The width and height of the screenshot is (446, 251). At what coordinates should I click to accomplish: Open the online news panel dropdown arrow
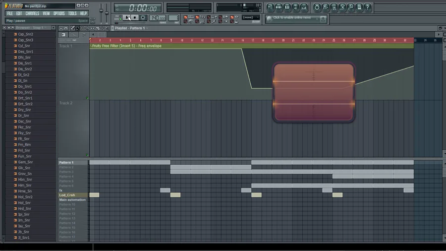(317, 19)
